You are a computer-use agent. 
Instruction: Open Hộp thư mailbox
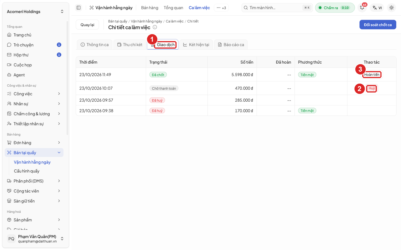(34, 55)
